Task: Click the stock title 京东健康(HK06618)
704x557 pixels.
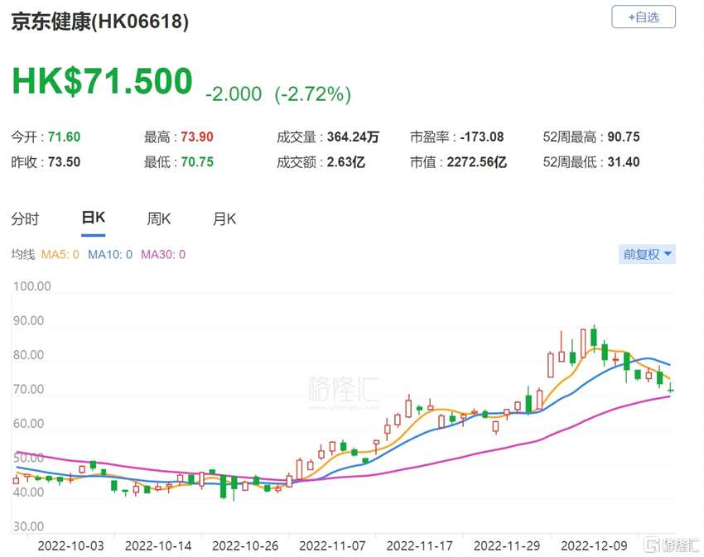Action: tap(100, 21)
